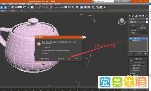Open the 动画 menu
This screenshot has height=91, width=151.
[16, 4]
